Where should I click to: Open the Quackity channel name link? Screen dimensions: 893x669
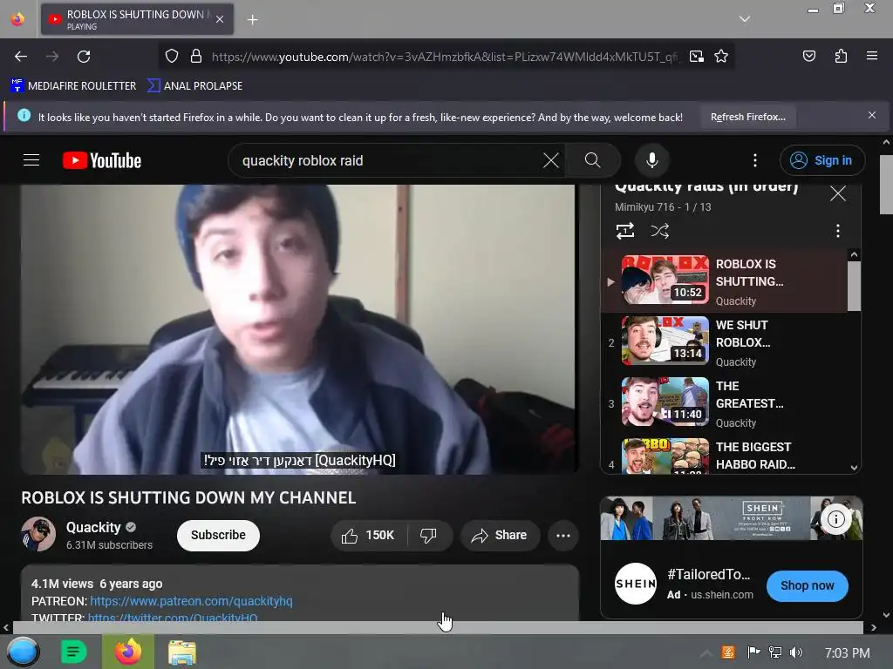[93, 527]
